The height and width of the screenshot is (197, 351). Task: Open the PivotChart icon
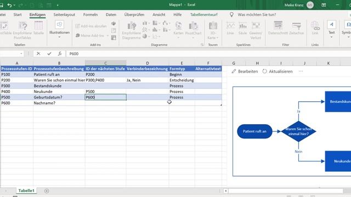point(194,30)
